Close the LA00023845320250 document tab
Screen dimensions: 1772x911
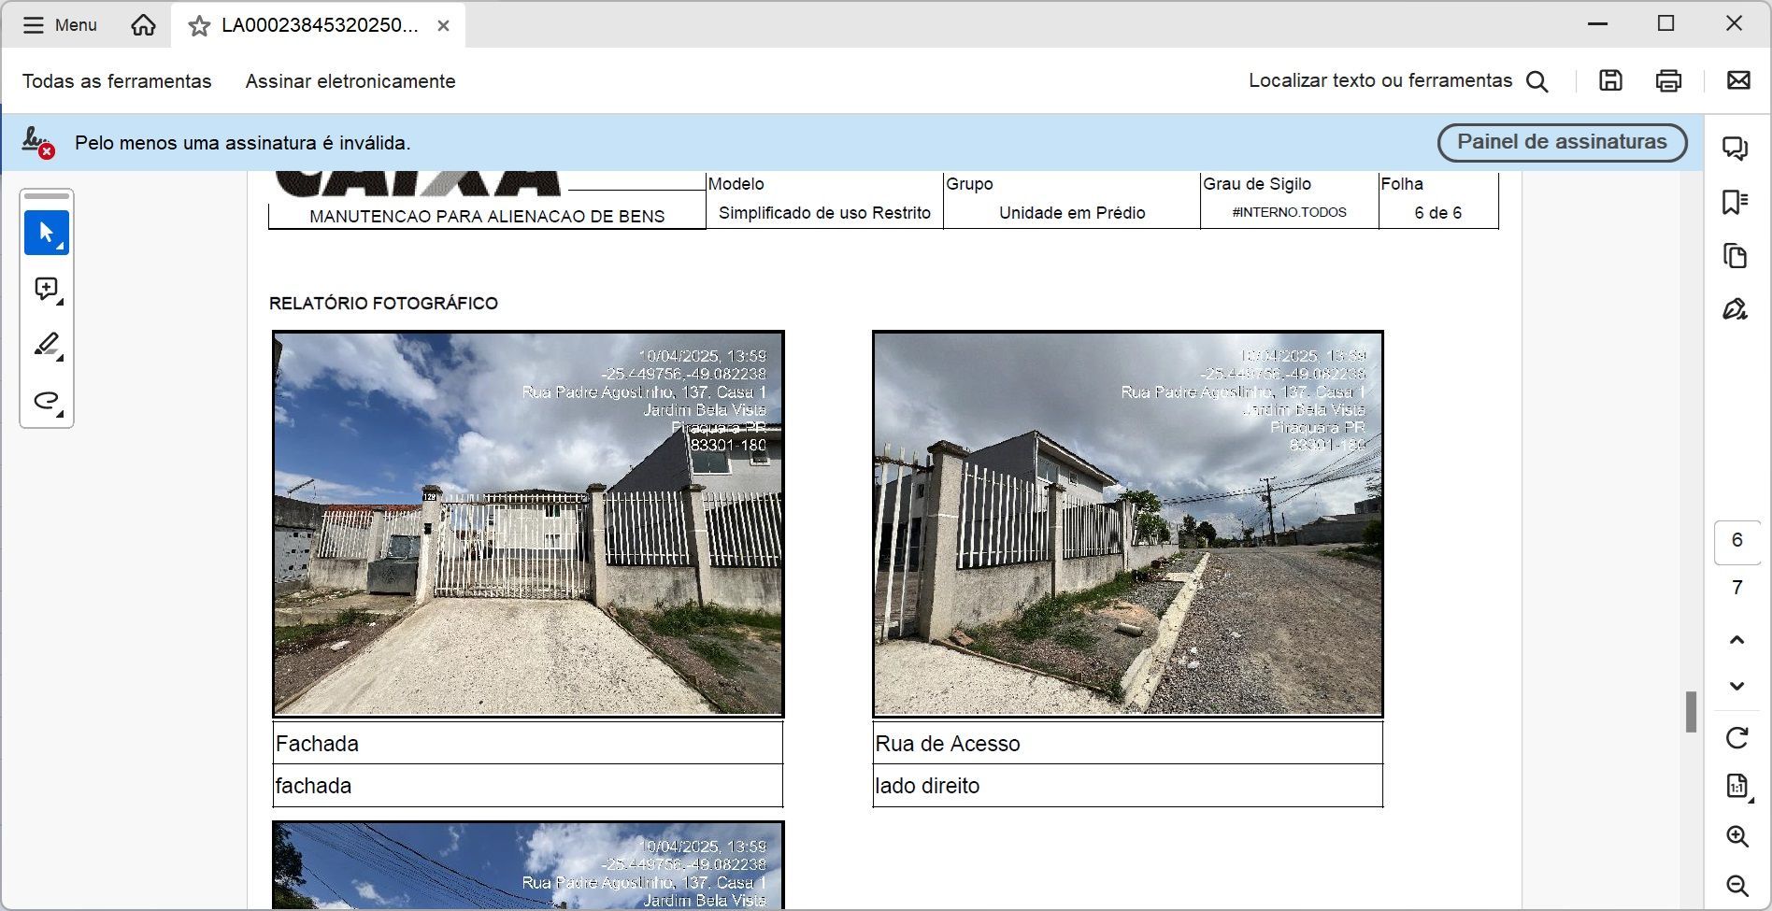tap(444, 26)
